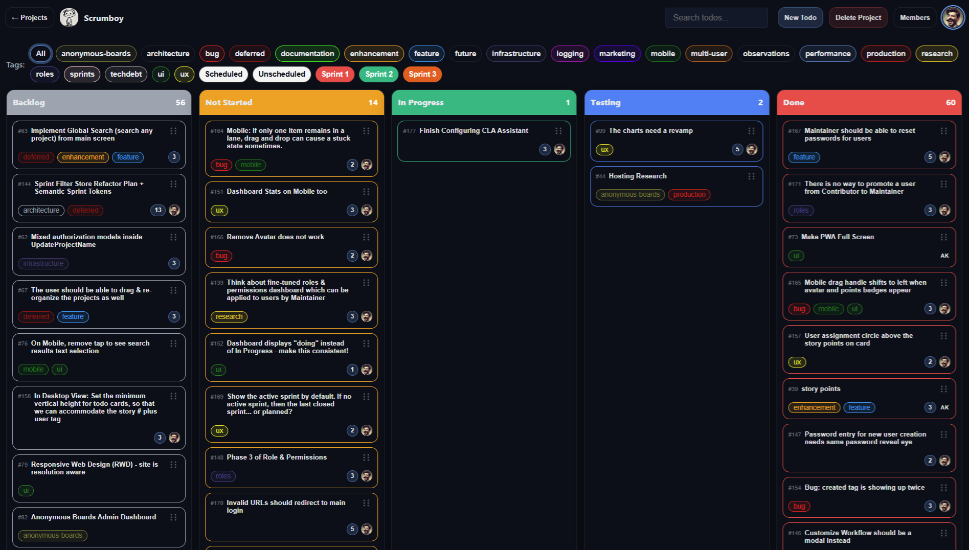Collapse the Testing column header

(x=676, y=103)
